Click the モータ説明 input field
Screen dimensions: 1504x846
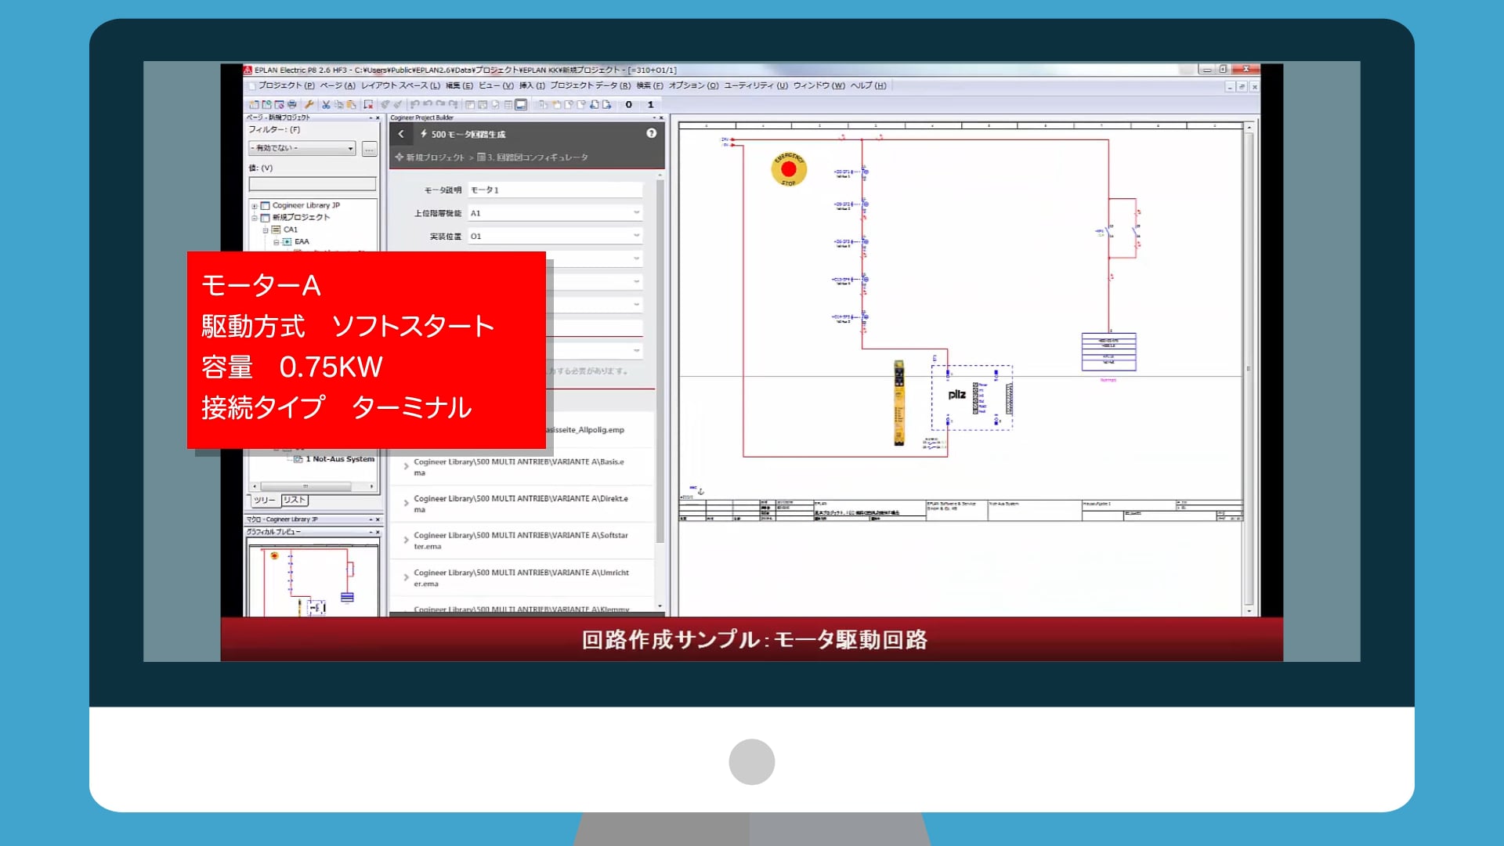(x=555, y=190)
